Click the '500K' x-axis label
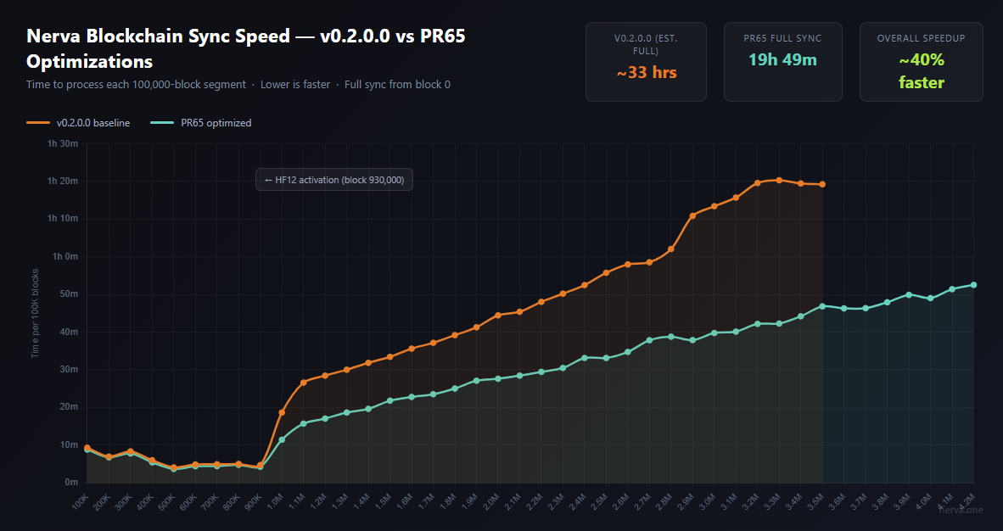 point(167,500)
